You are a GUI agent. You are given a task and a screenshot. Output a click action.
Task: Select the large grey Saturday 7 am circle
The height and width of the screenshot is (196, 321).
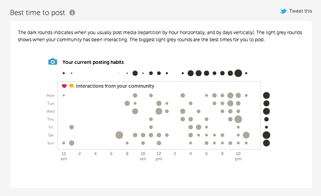119,135
